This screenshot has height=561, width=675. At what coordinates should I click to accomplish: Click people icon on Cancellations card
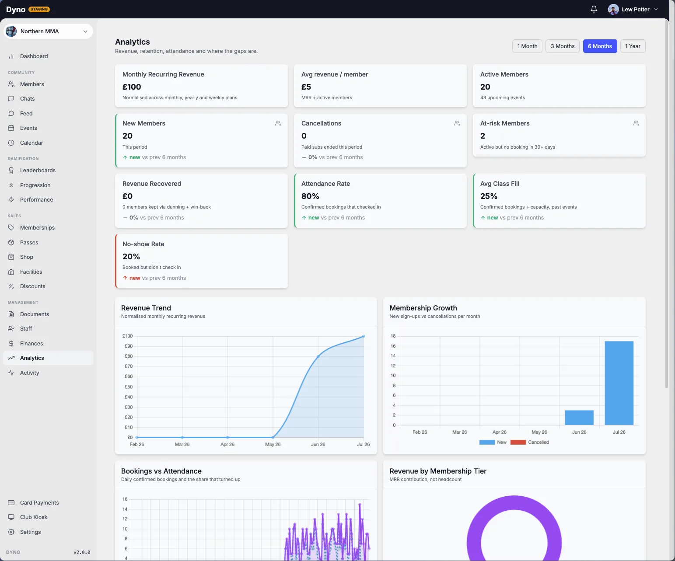457,123
